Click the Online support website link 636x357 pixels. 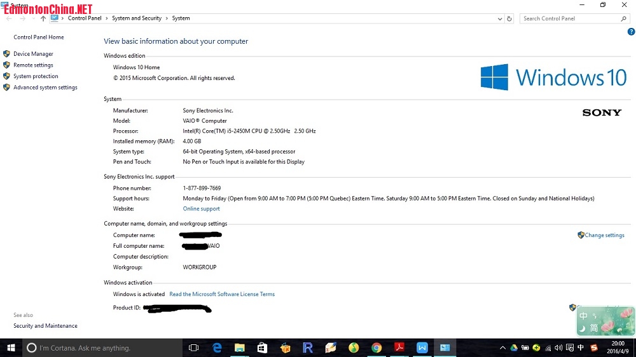pos(201,209)
